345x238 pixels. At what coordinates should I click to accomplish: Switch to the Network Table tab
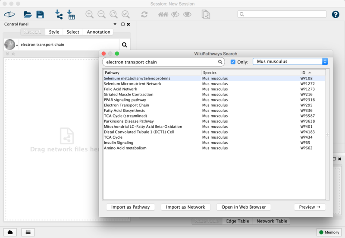tap(272, 221)
